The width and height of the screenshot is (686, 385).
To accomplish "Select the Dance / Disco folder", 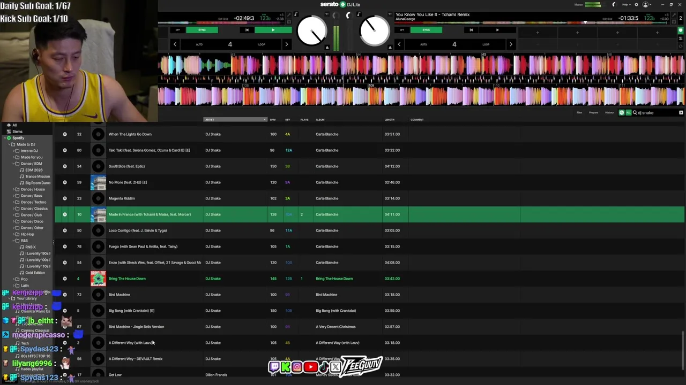I will (x=32, y=221).
